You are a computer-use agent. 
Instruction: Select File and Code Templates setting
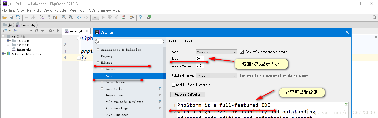pyautogui.click(x=124, y=102)
